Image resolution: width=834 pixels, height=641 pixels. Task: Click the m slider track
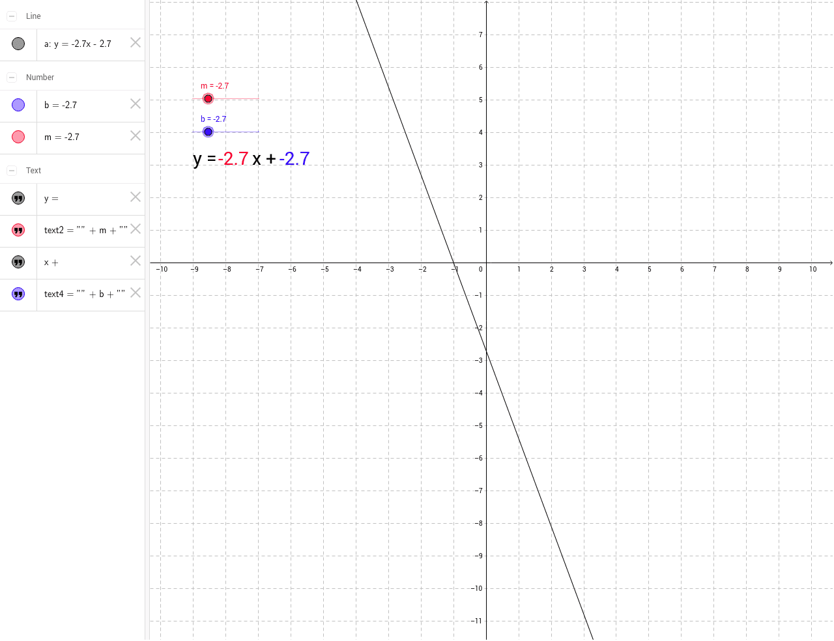[x=226, y=99]
